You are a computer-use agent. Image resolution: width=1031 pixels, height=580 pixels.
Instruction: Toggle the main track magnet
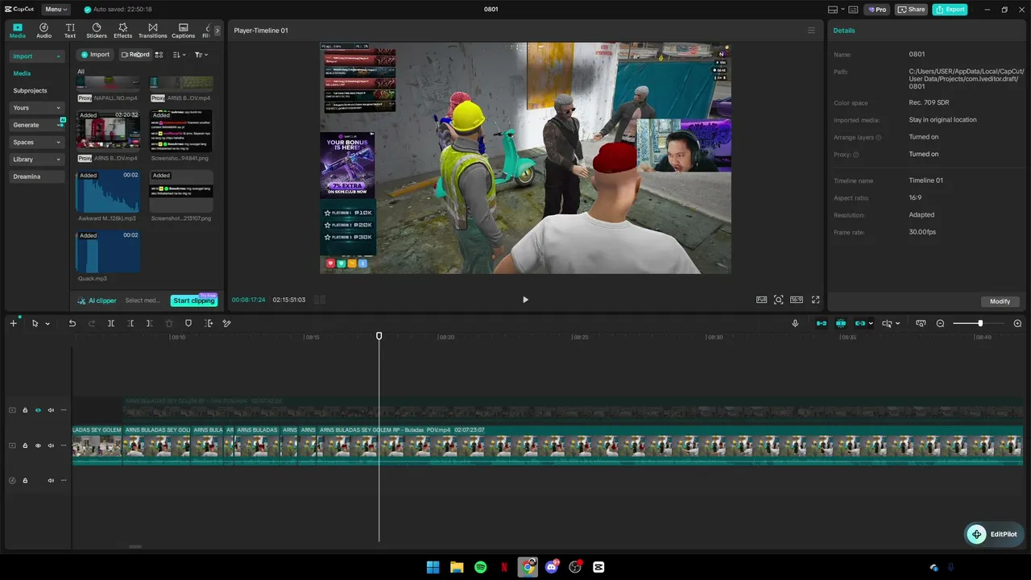tap(822, 323)
